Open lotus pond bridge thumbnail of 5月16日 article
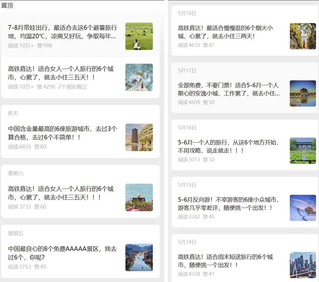 tap(303, 151)
